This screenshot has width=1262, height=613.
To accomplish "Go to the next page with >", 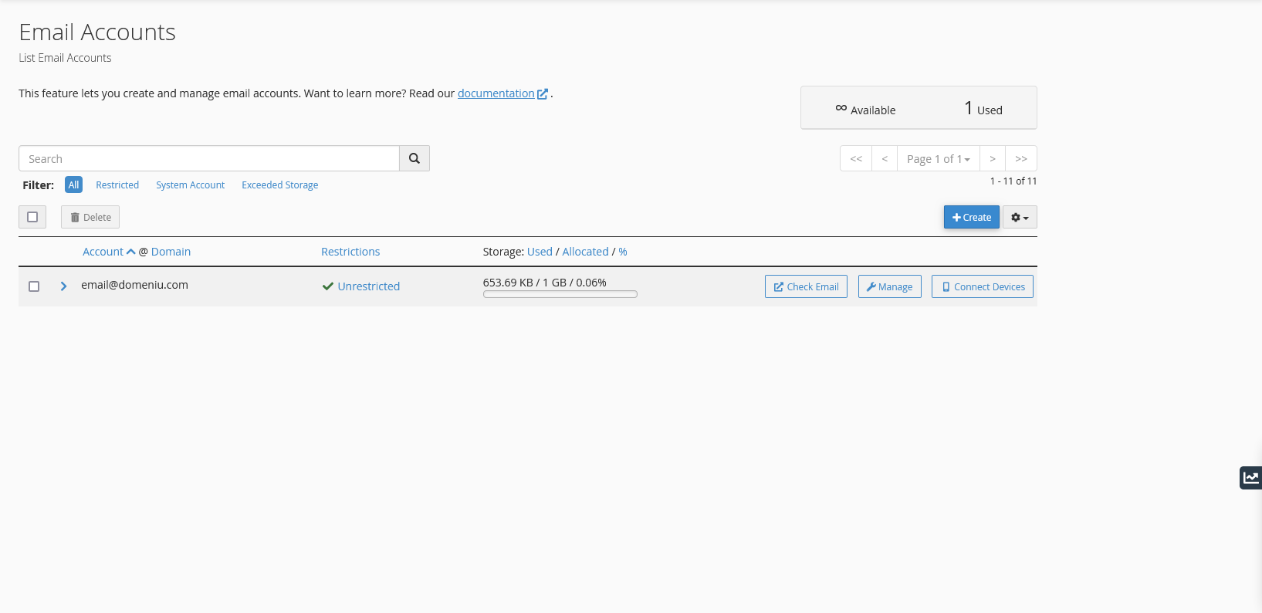I will (x=993, y=158).
